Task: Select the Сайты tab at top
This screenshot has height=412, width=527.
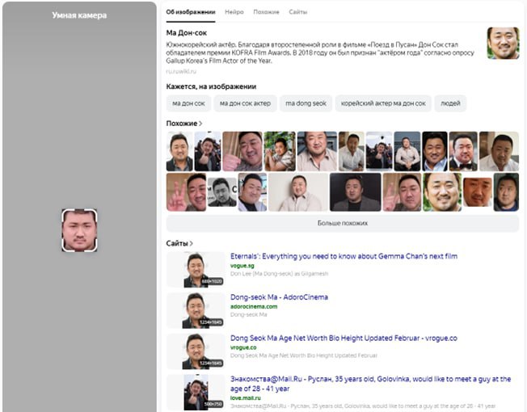Action: [x=297, y=12]
